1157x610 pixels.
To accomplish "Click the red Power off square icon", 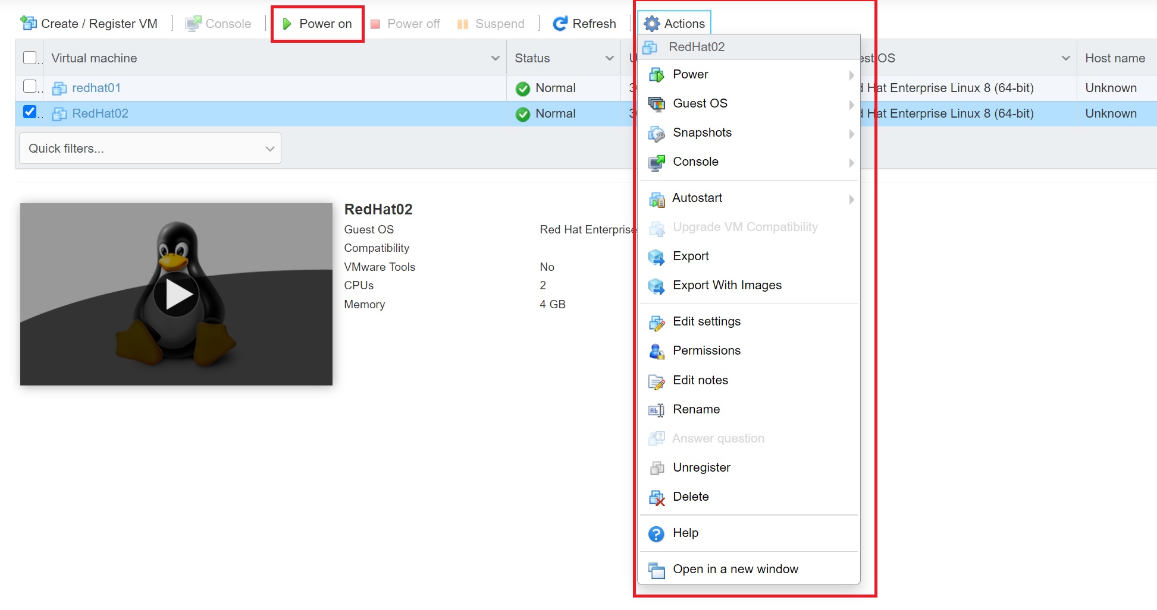I will (x=375, y=24).
